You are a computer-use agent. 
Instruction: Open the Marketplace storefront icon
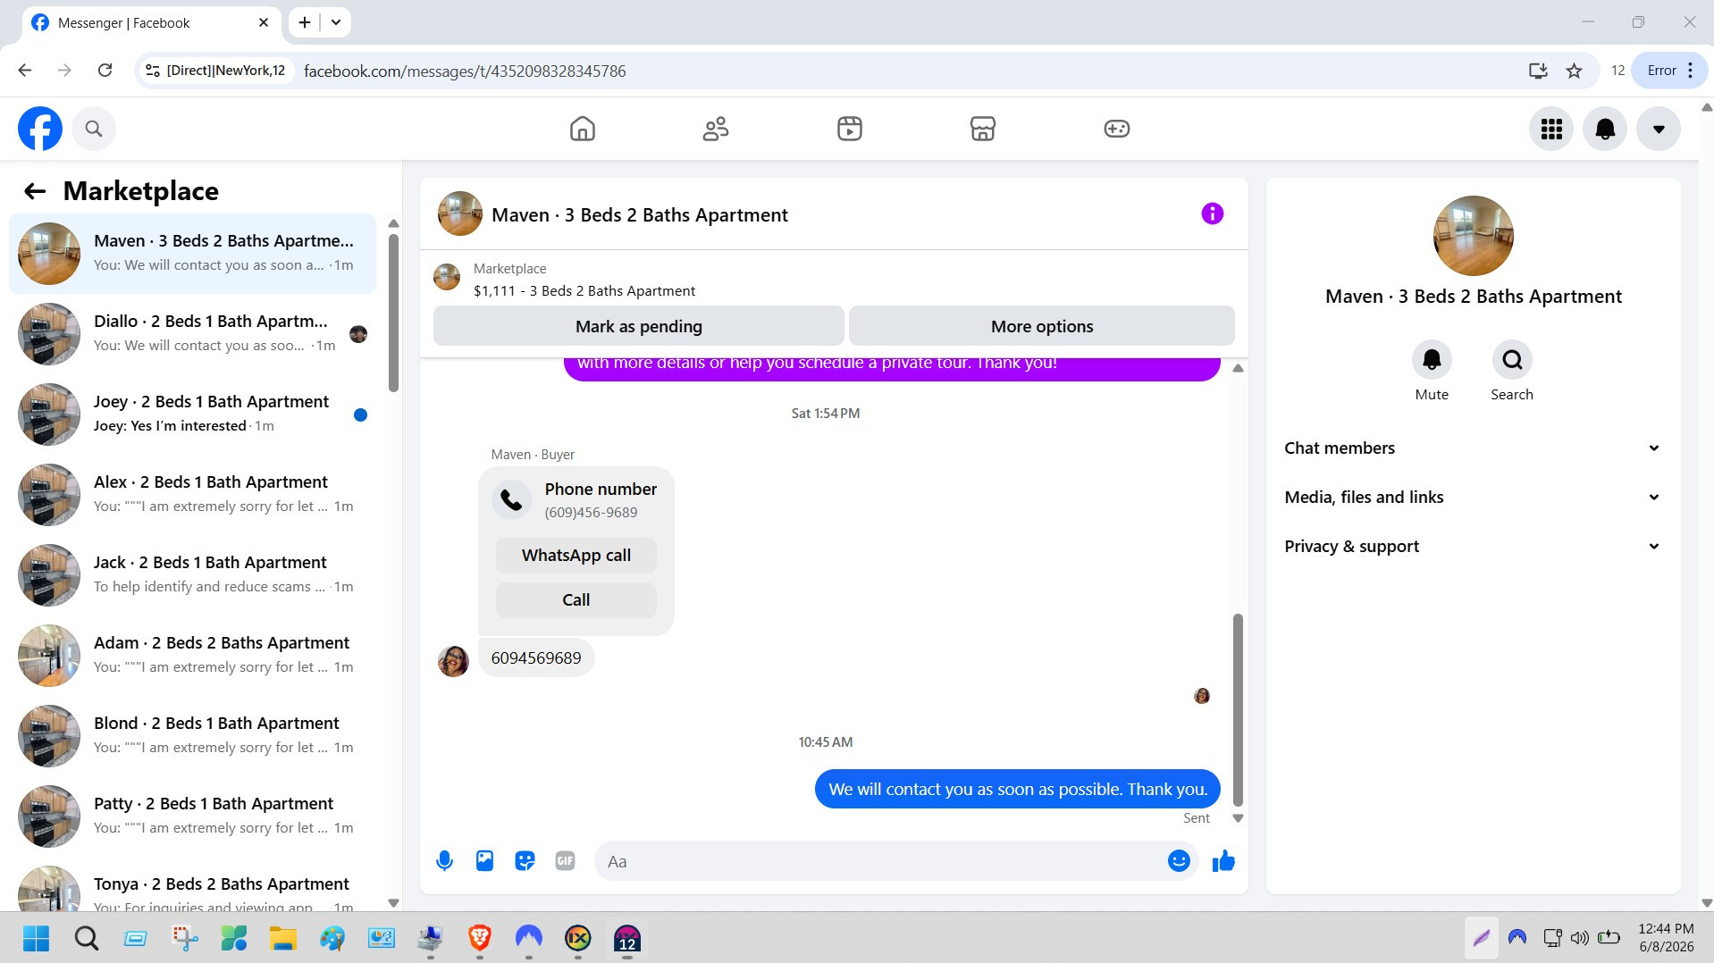(983, 129)
